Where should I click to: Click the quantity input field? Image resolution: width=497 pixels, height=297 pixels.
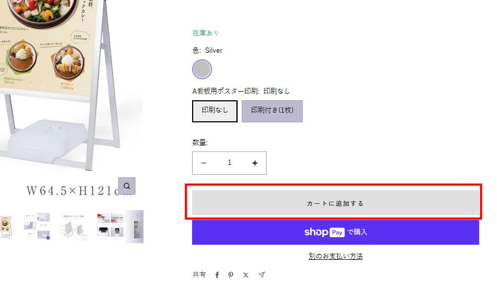tap(229, 163)
